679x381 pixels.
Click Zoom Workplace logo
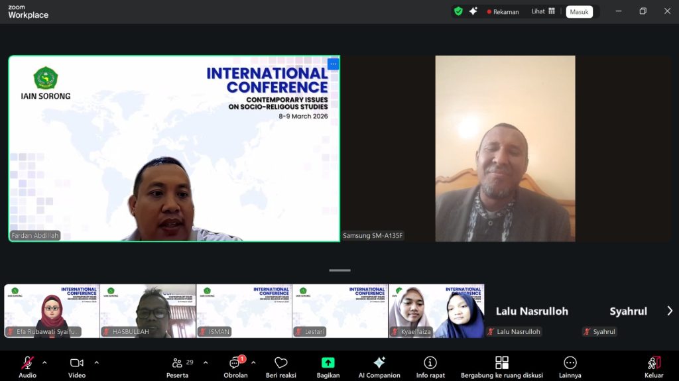pyautogui.click(x=28, y=12)
